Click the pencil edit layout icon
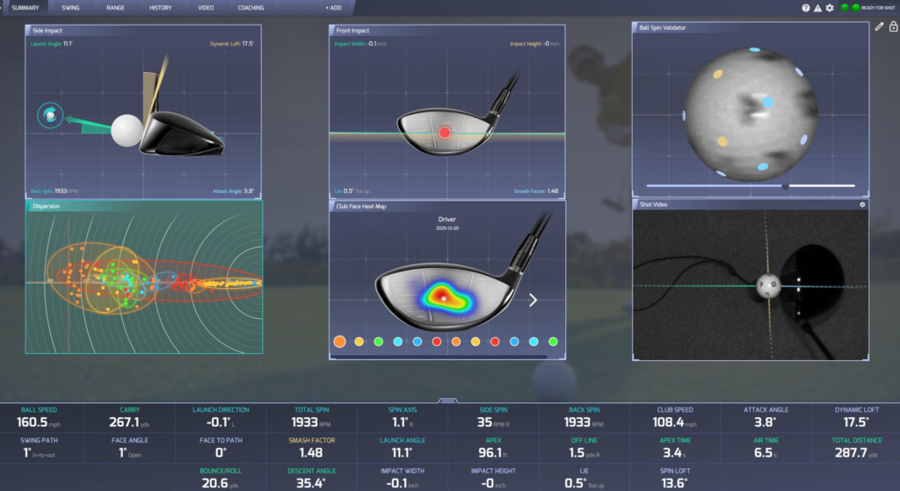 click(879, 26)
